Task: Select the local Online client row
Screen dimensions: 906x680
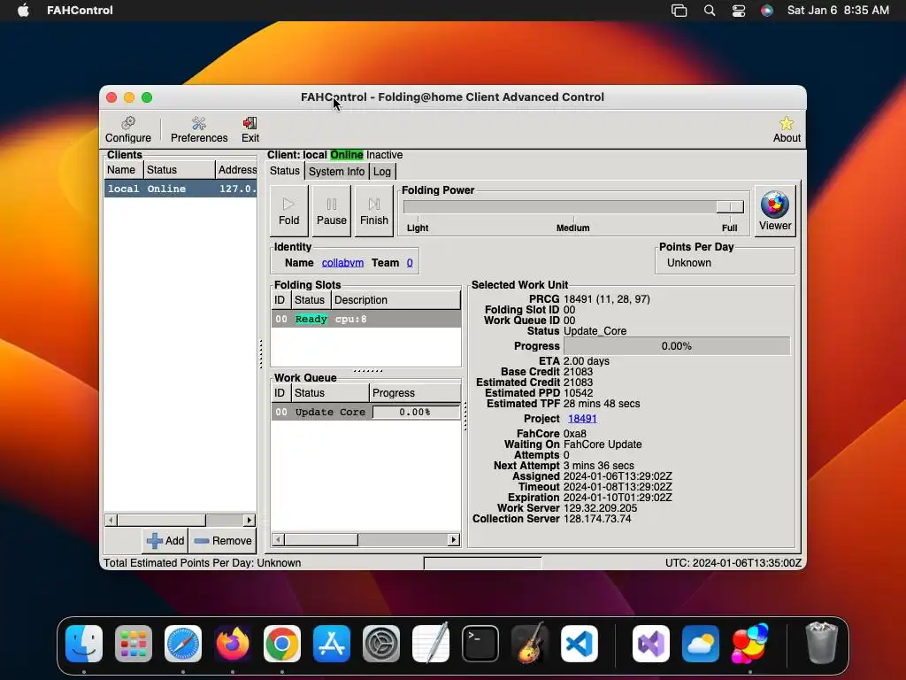Action: tap(180, 189)
